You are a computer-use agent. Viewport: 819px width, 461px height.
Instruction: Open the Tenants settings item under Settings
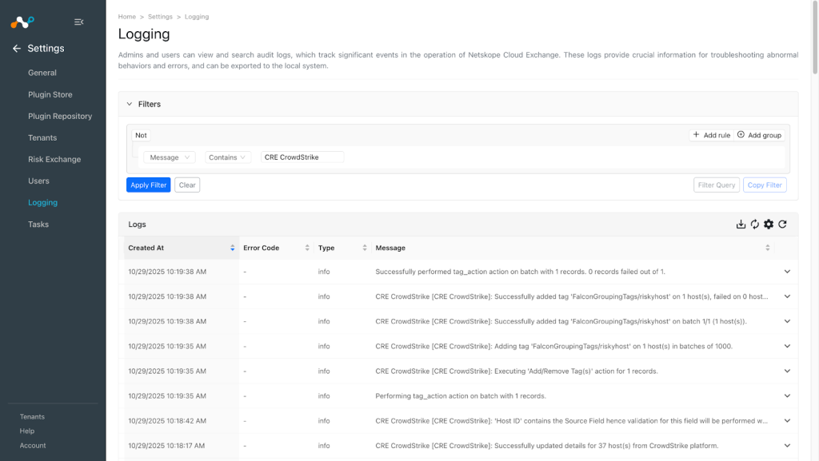pyautogui.click(x=42, y=137)
